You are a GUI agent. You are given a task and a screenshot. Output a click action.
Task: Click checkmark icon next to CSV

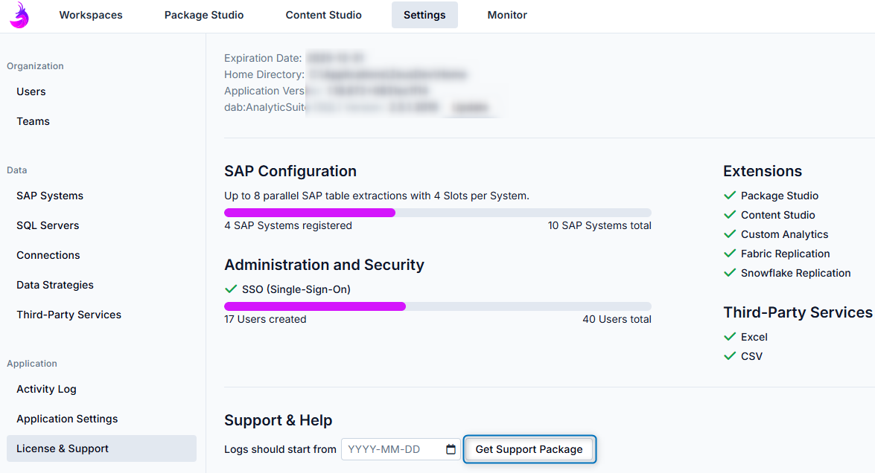tap(730, 356)
